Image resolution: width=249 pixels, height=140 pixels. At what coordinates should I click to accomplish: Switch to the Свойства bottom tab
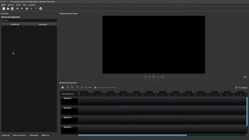tap(5, 135)
